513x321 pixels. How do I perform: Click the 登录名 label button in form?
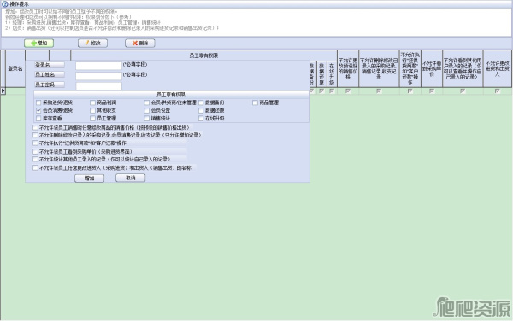pyautogui.click(x=50, y=65)
